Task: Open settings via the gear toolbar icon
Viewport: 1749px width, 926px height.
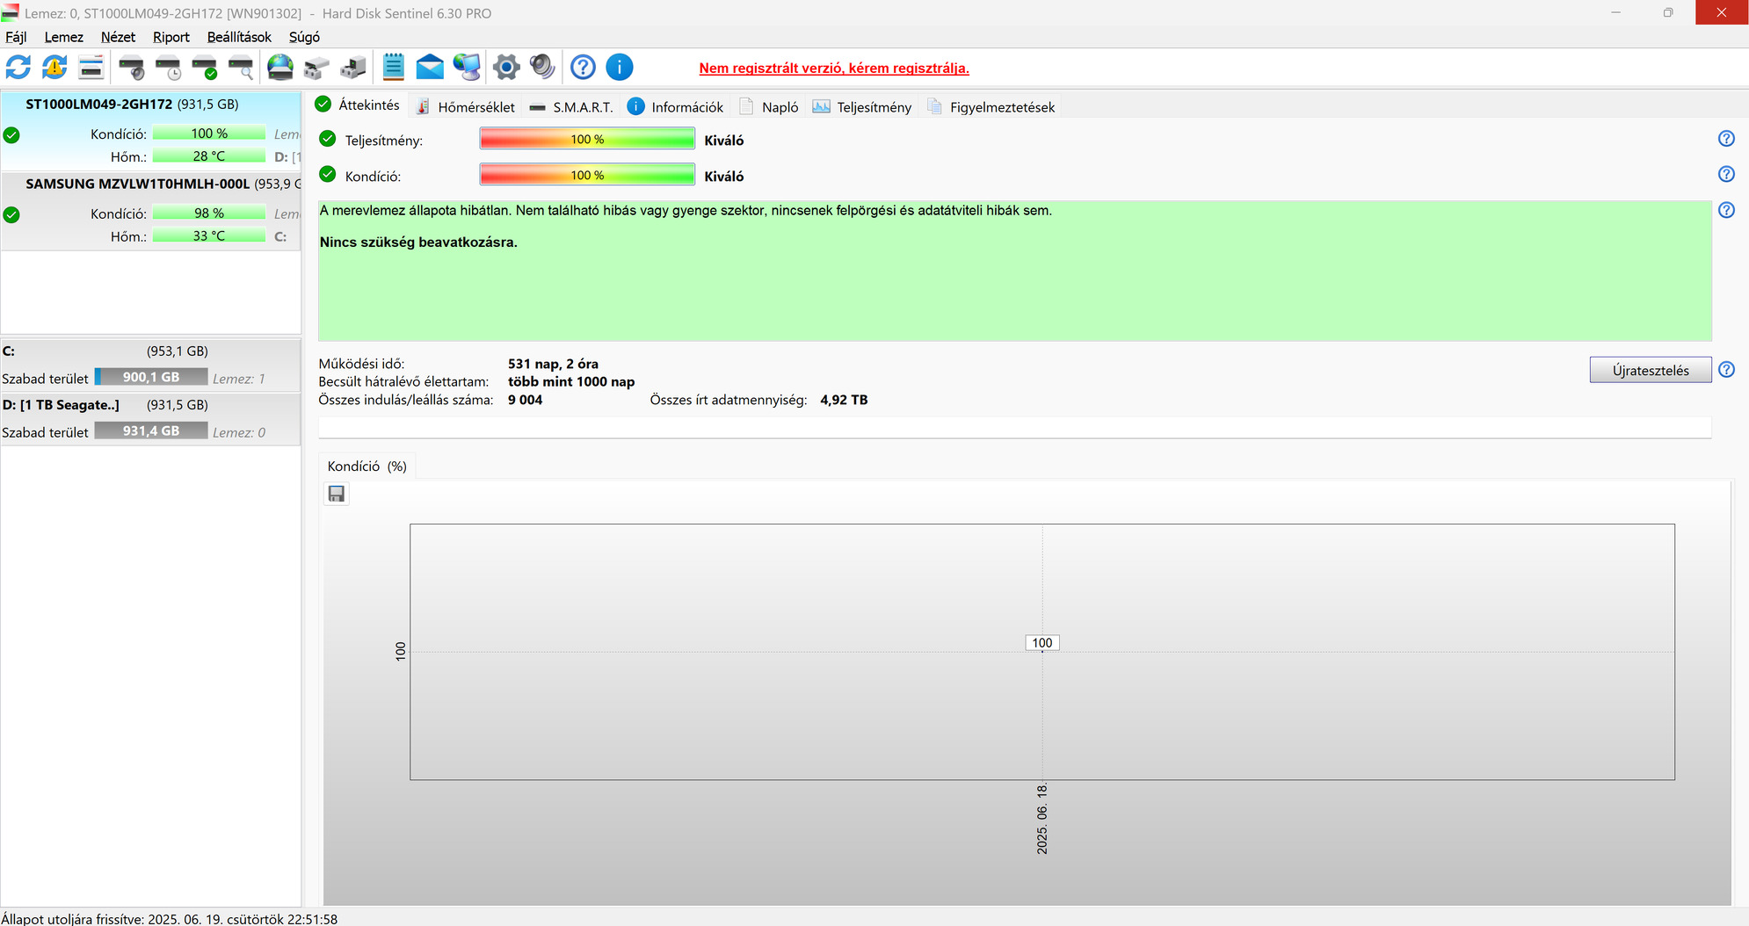Action: coord(506,67)
